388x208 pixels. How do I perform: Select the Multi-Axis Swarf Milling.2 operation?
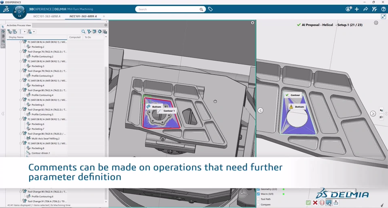(x=46, y=139)
